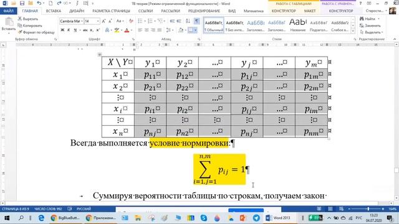
Task: Click the multilevel list icon
Action: 160,21
